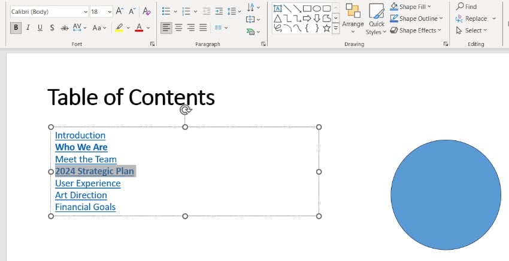Toggle Underline formatting

pyautogui.click(x=40, y=27)
